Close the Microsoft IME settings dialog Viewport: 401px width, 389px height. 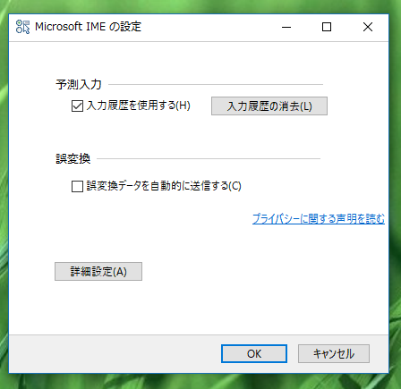click(x=368, y=27)
